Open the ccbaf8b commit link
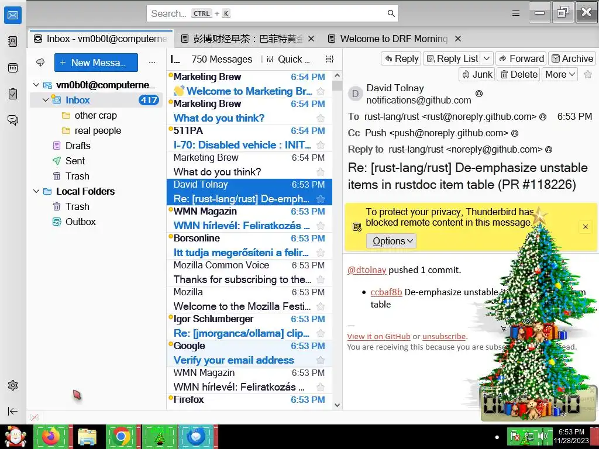Viewport: 599px width, 449px height. 386,292
